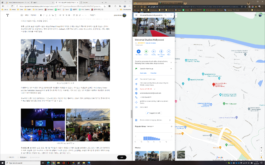
Task: Click the justify alignment icon in editor
Action: [x=69, y=15]
